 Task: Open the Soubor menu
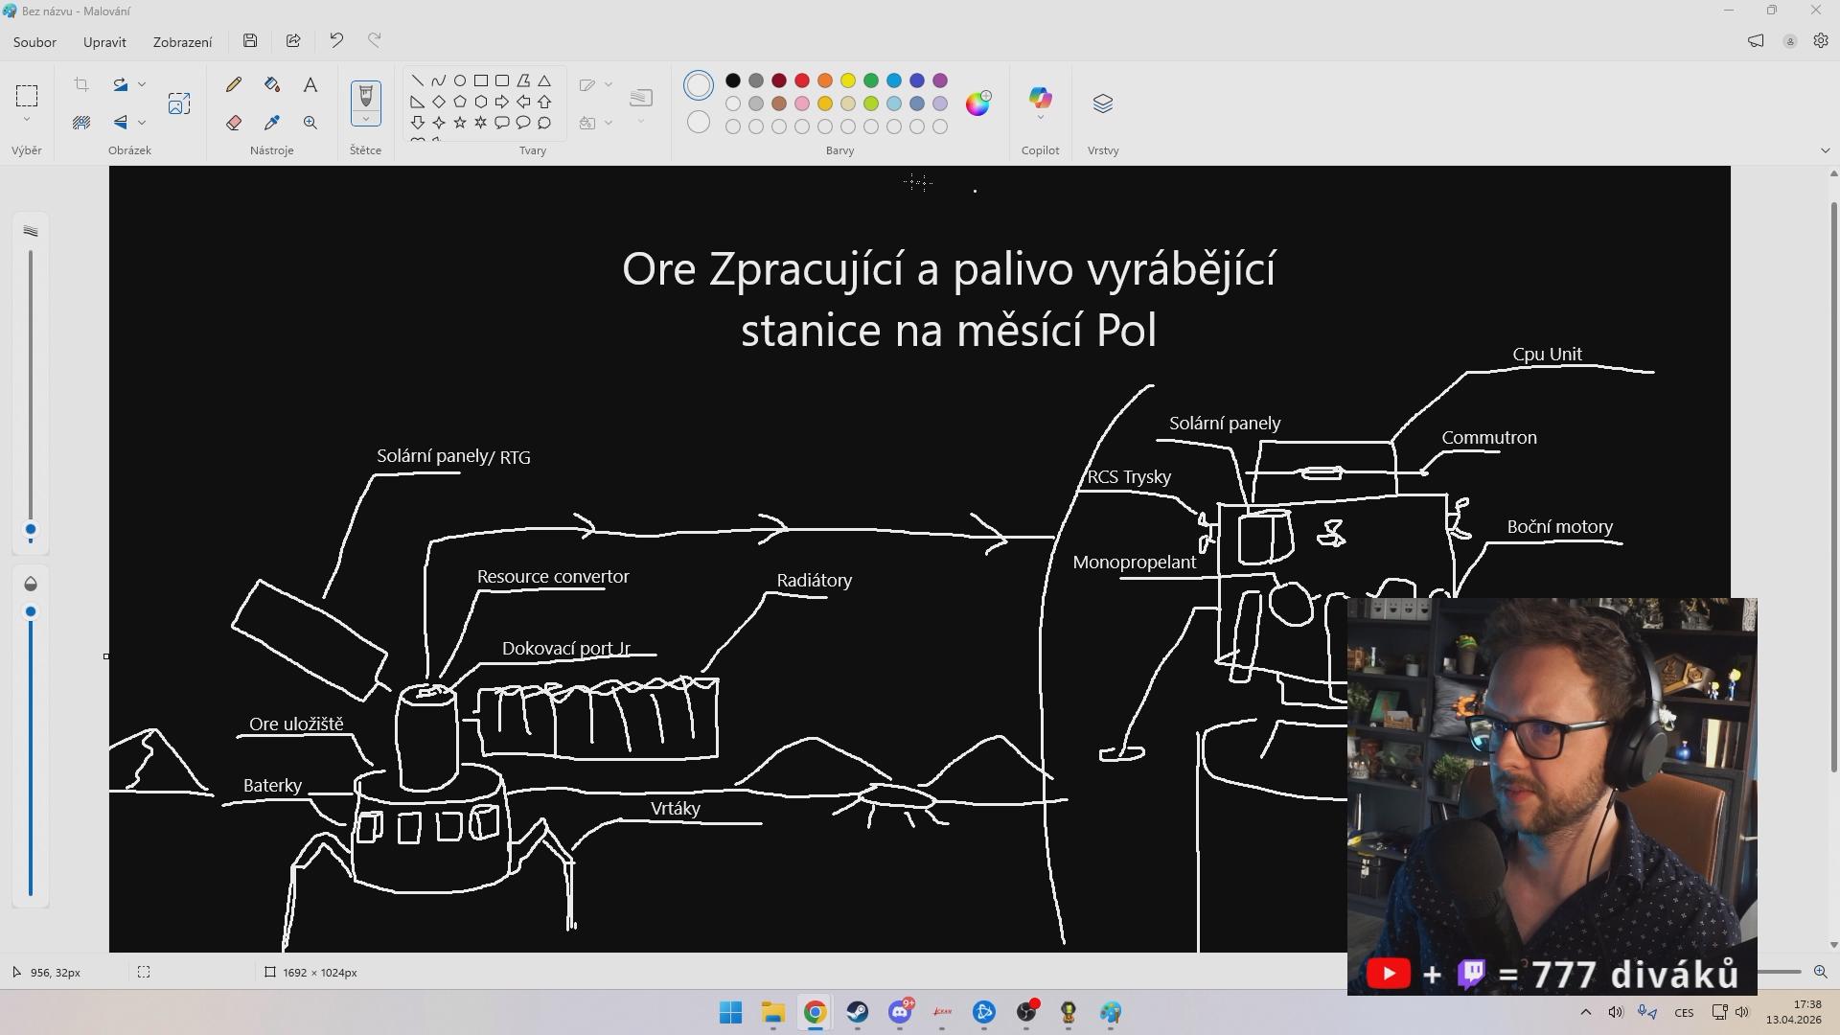click(x=34, y=42)
